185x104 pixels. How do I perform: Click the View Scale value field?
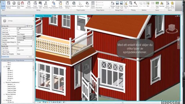click(24, 28)
